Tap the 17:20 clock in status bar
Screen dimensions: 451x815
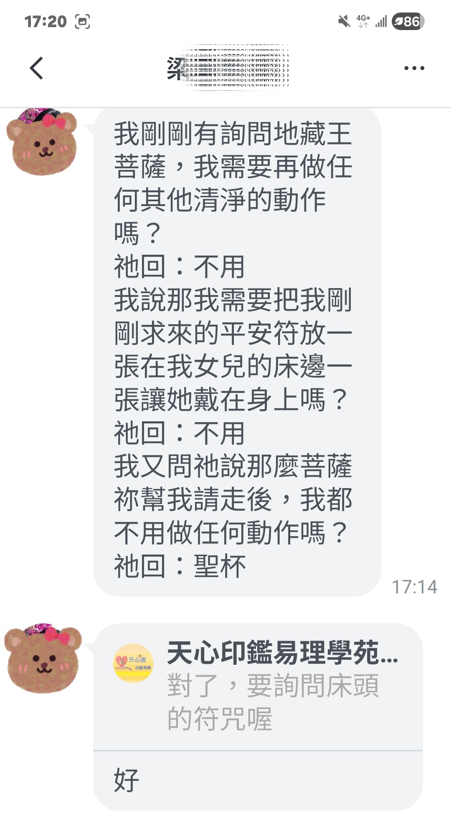click(45, 21)
